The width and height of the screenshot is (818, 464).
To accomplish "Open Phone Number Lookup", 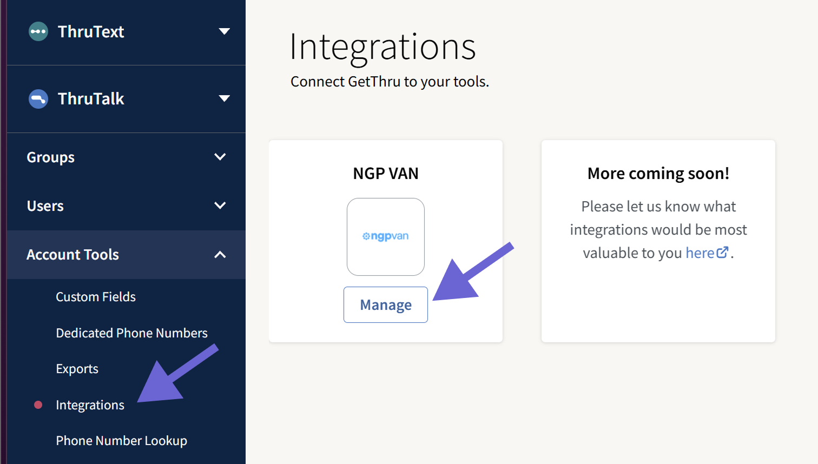I will point(122,441).
